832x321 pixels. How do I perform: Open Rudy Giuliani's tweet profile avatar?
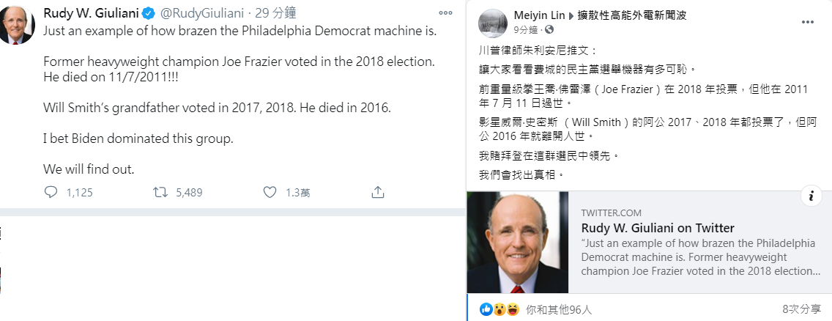(x=16, y=24)
